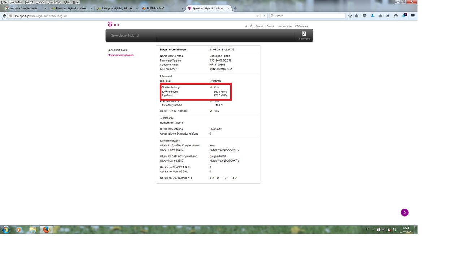This screenshot has height=259, width=462.
Task: Click Status-Informationen sidebar link
Action: [121, 55]
